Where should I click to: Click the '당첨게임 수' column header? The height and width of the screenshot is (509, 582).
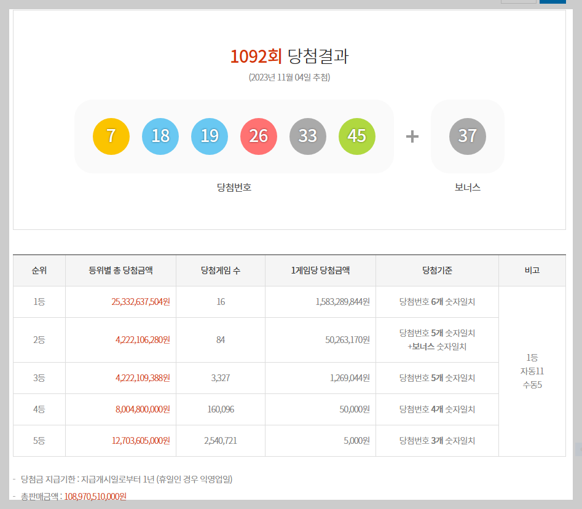[221, 270]
